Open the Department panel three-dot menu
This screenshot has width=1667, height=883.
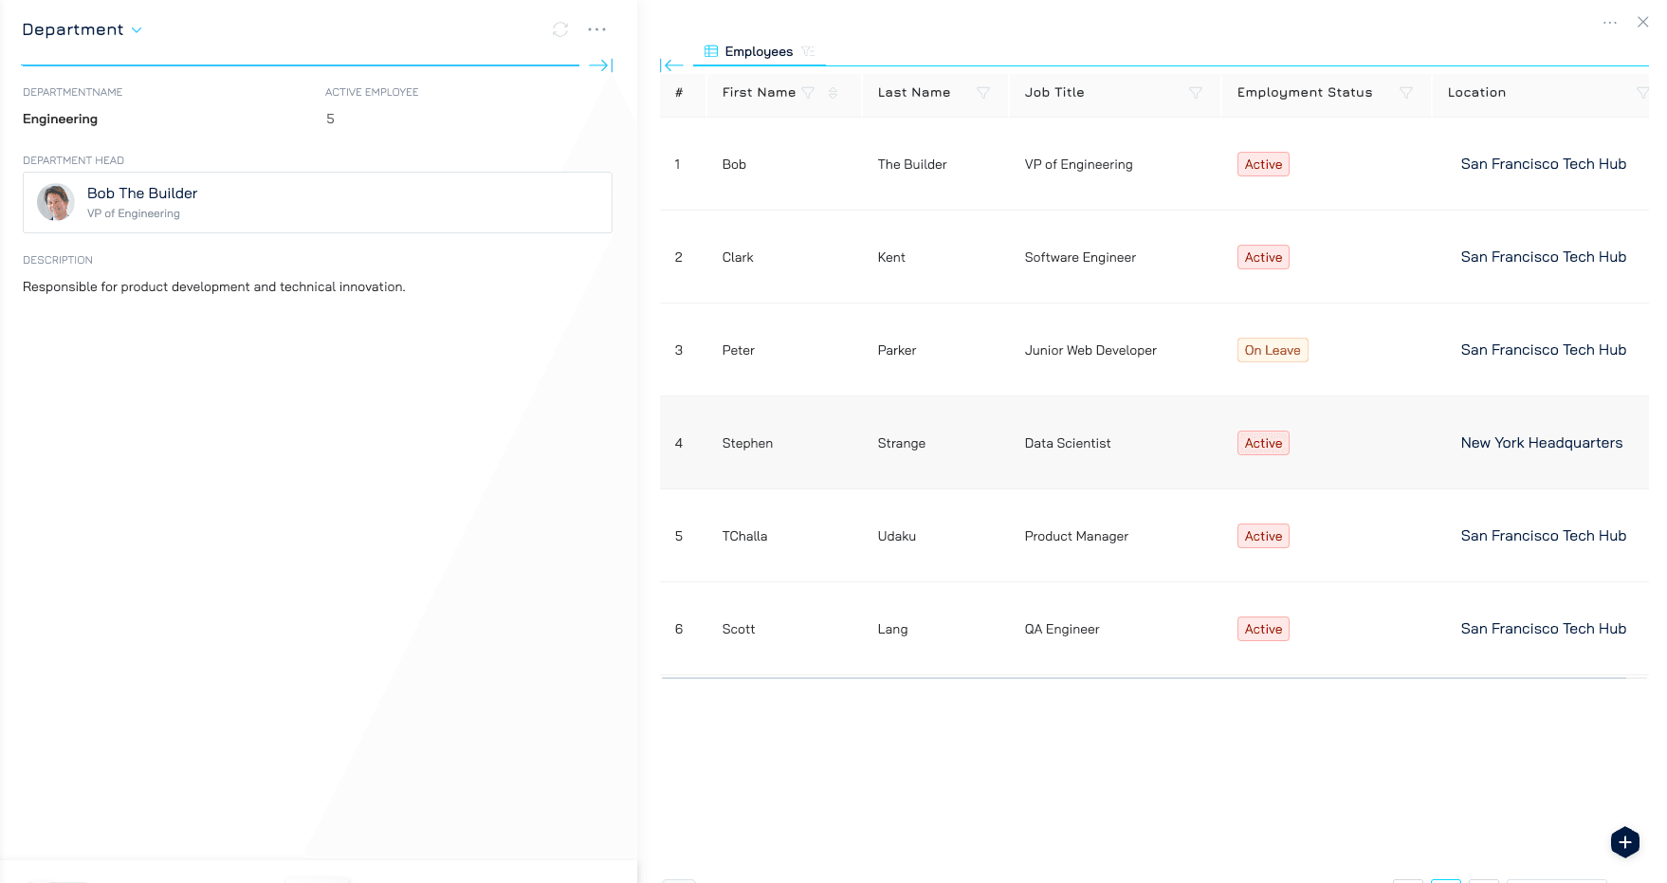coord(596,29)
